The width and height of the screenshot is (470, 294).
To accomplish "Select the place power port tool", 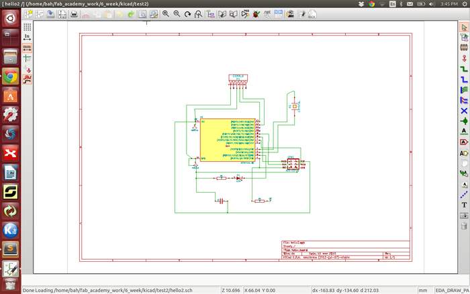I will point(464,58).
